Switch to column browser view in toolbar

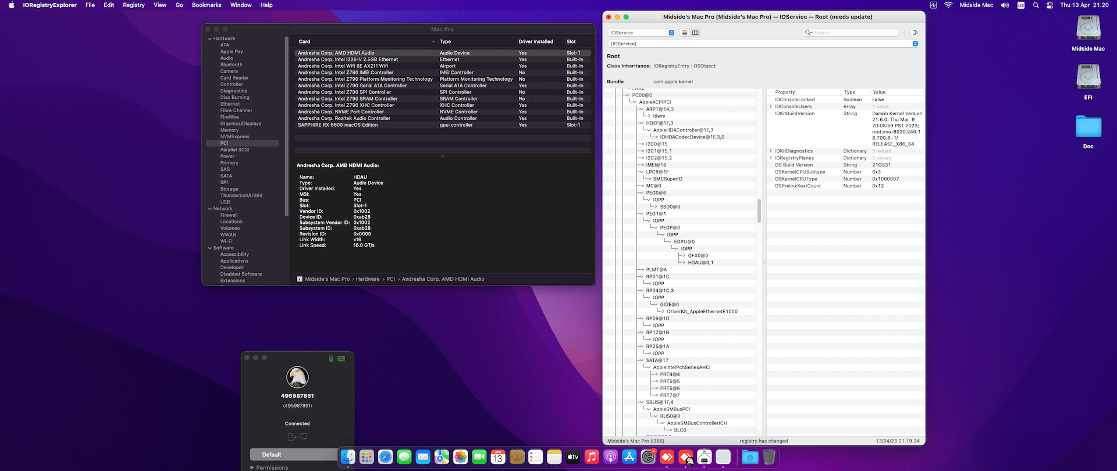(x=695, y=33)
